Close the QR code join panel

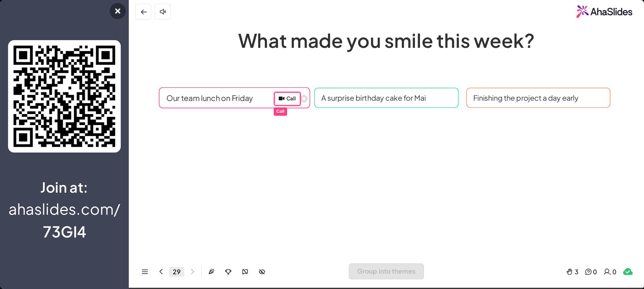(x=118, y=11)
